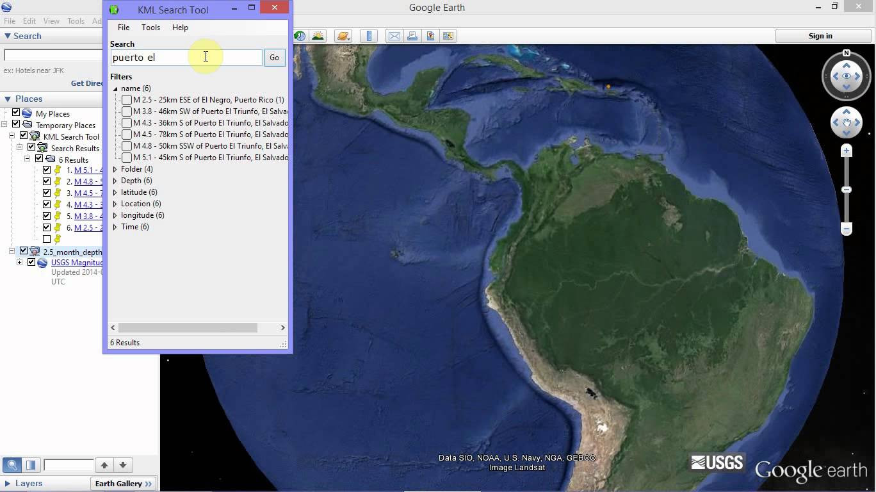Uncheck result 2 M 4.8 checkbox
This screenshot has height=492, width=876.
click(x=47, y=181)
